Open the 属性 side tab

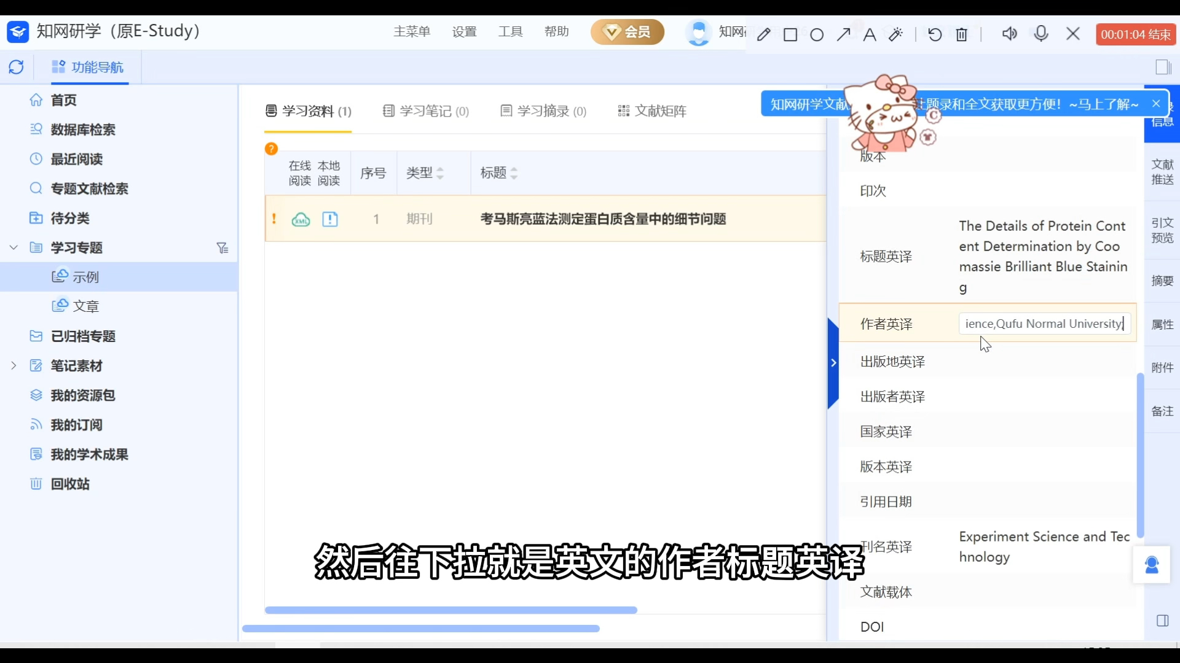pos(1162,324)
